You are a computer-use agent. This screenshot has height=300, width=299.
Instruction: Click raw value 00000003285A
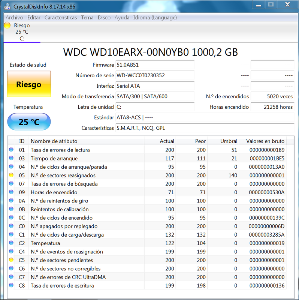click(267, 235)
